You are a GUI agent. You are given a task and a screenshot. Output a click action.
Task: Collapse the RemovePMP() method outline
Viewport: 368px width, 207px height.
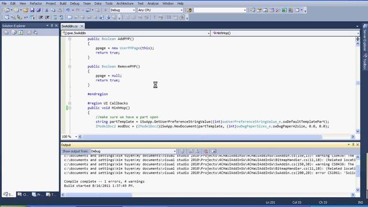(70, 67)
